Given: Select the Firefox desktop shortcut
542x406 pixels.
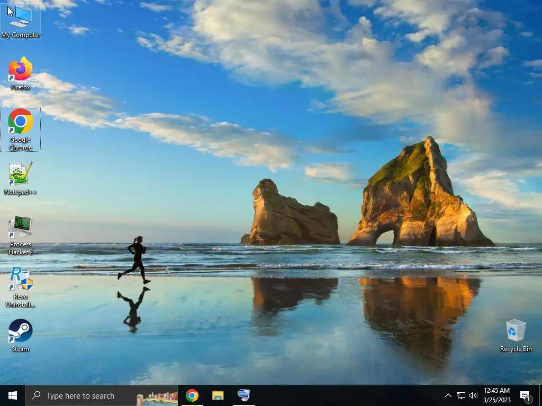Looking at the screenshot, I should 21,73.
